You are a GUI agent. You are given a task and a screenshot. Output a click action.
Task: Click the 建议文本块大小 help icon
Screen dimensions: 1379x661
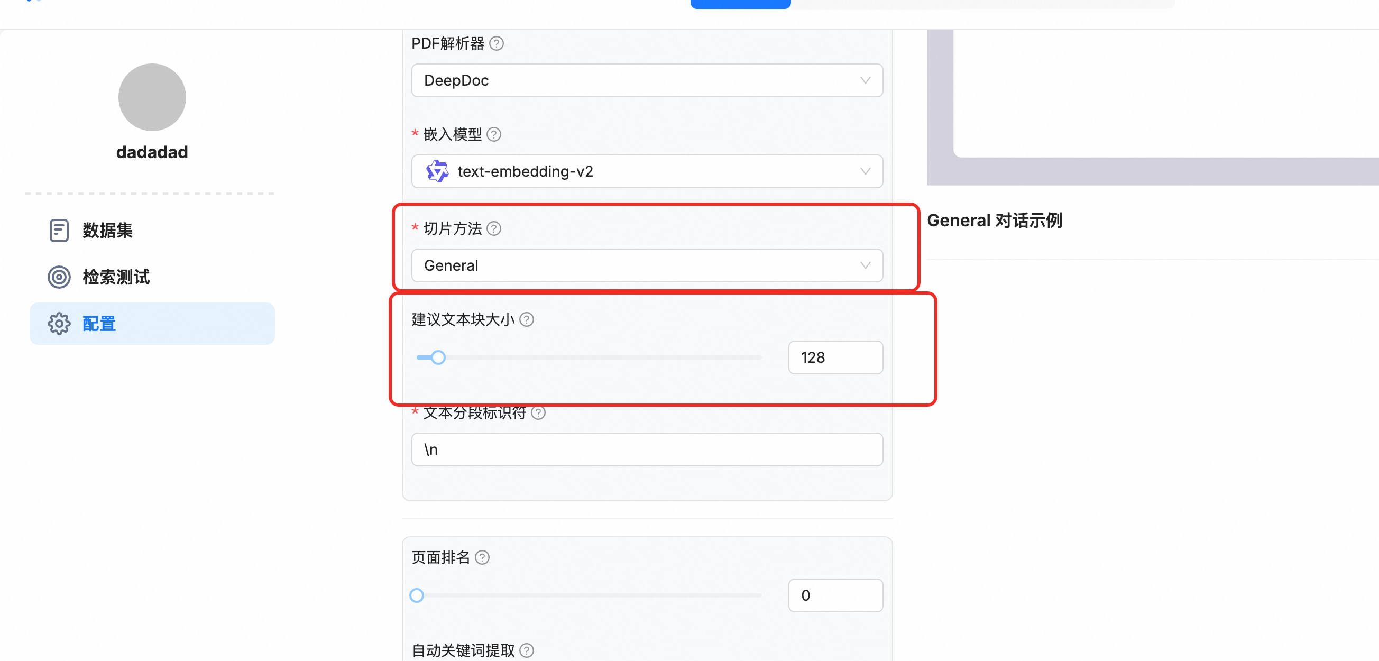pos(526,319)
